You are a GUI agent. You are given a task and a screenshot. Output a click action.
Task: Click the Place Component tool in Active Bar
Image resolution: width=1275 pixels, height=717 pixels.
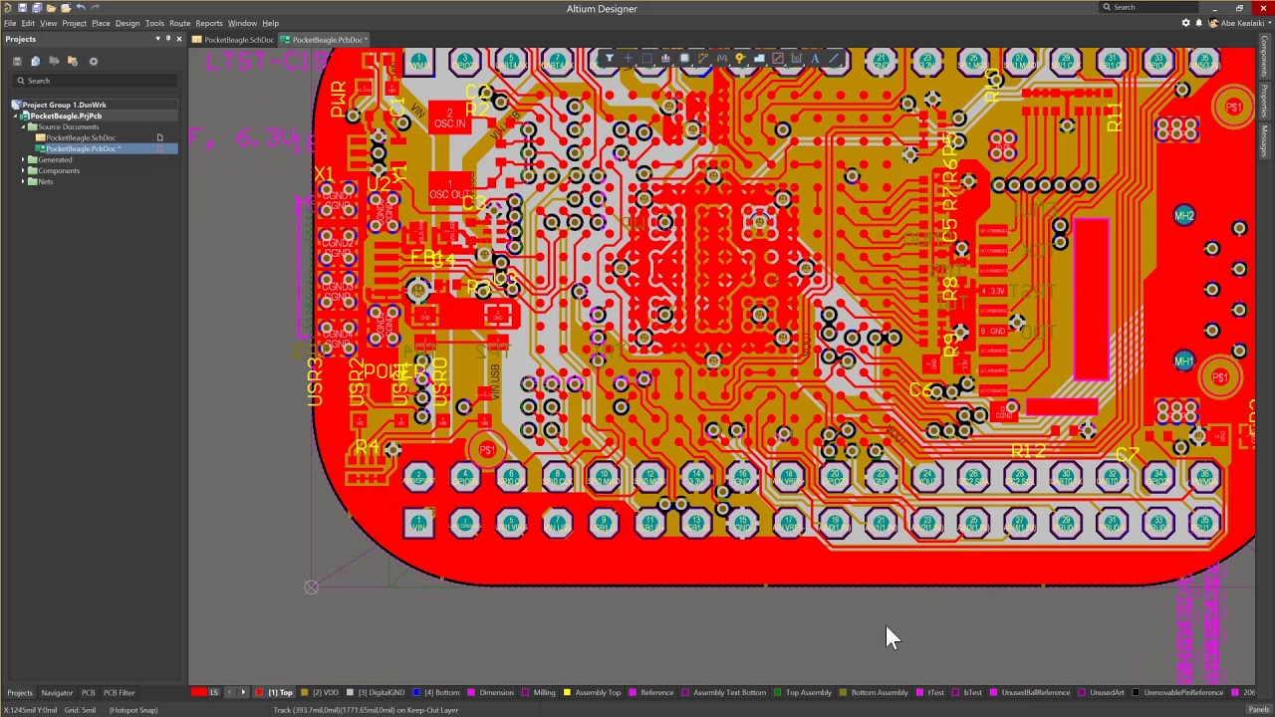click(x=684, y=59)
